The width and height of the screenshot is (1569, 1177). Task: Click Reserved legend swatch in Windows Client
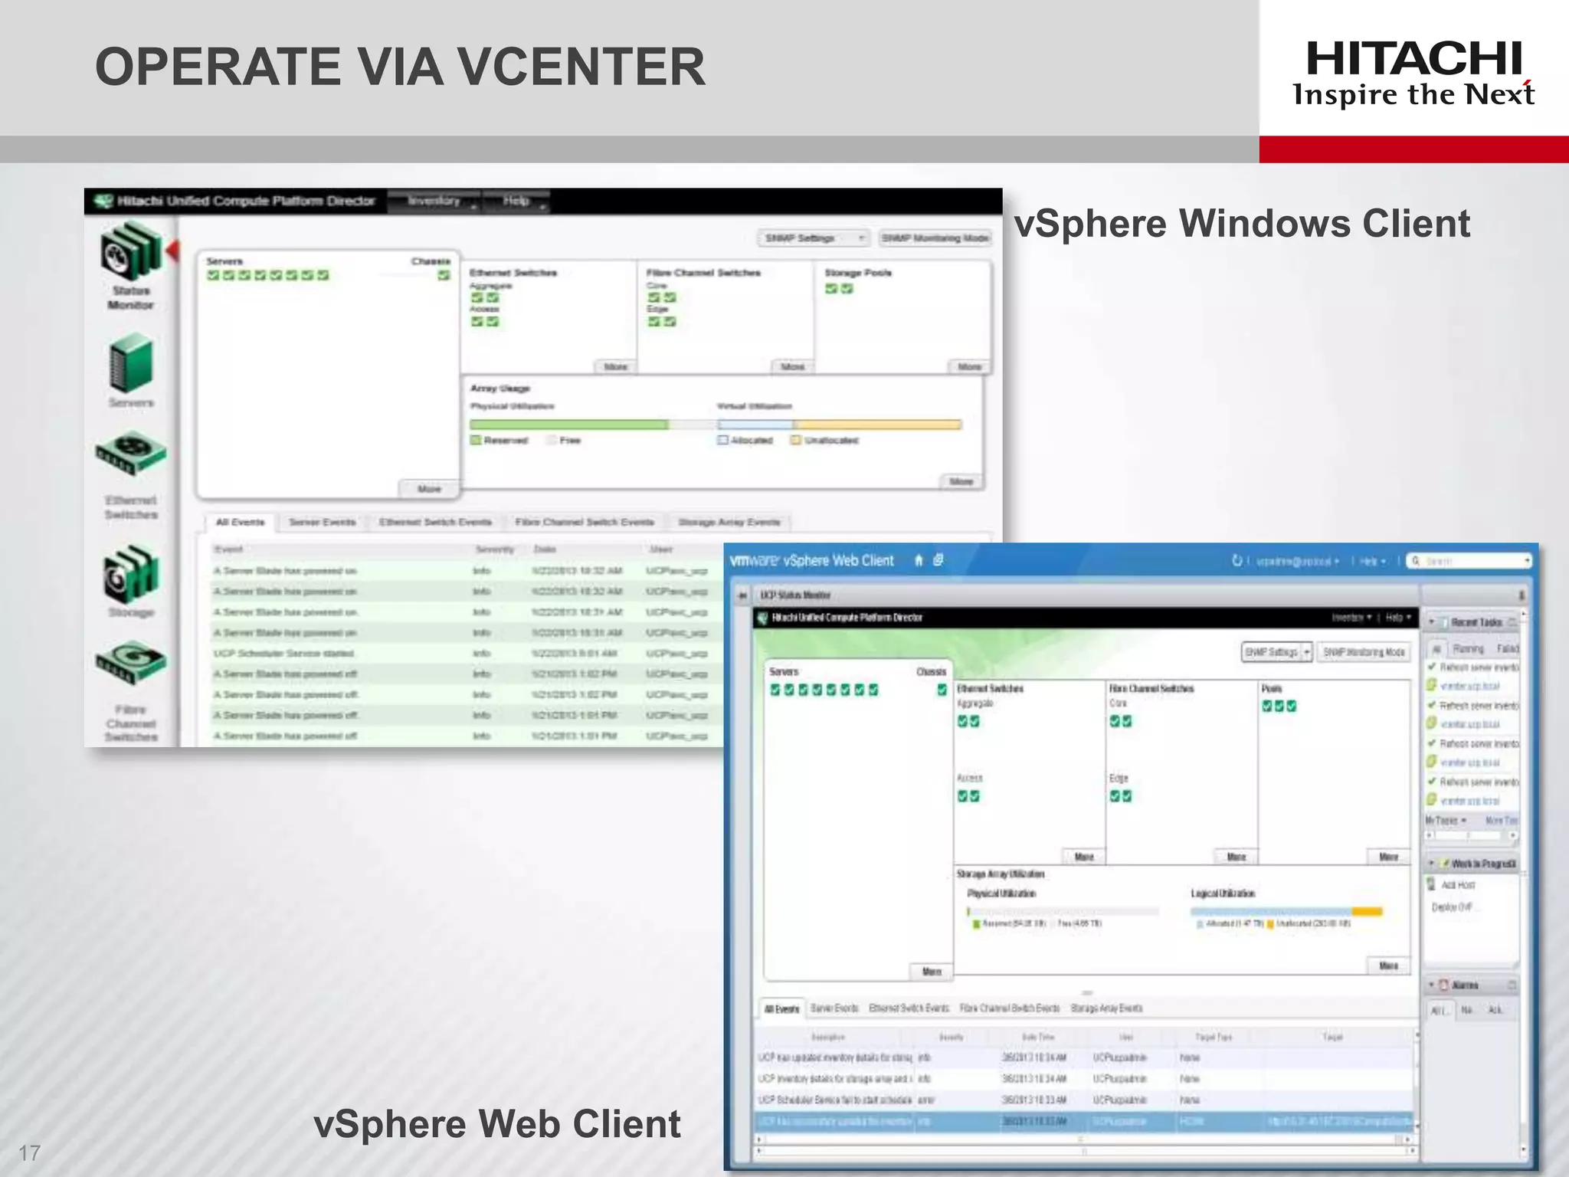pyautogui.click(x=475, y=441)
